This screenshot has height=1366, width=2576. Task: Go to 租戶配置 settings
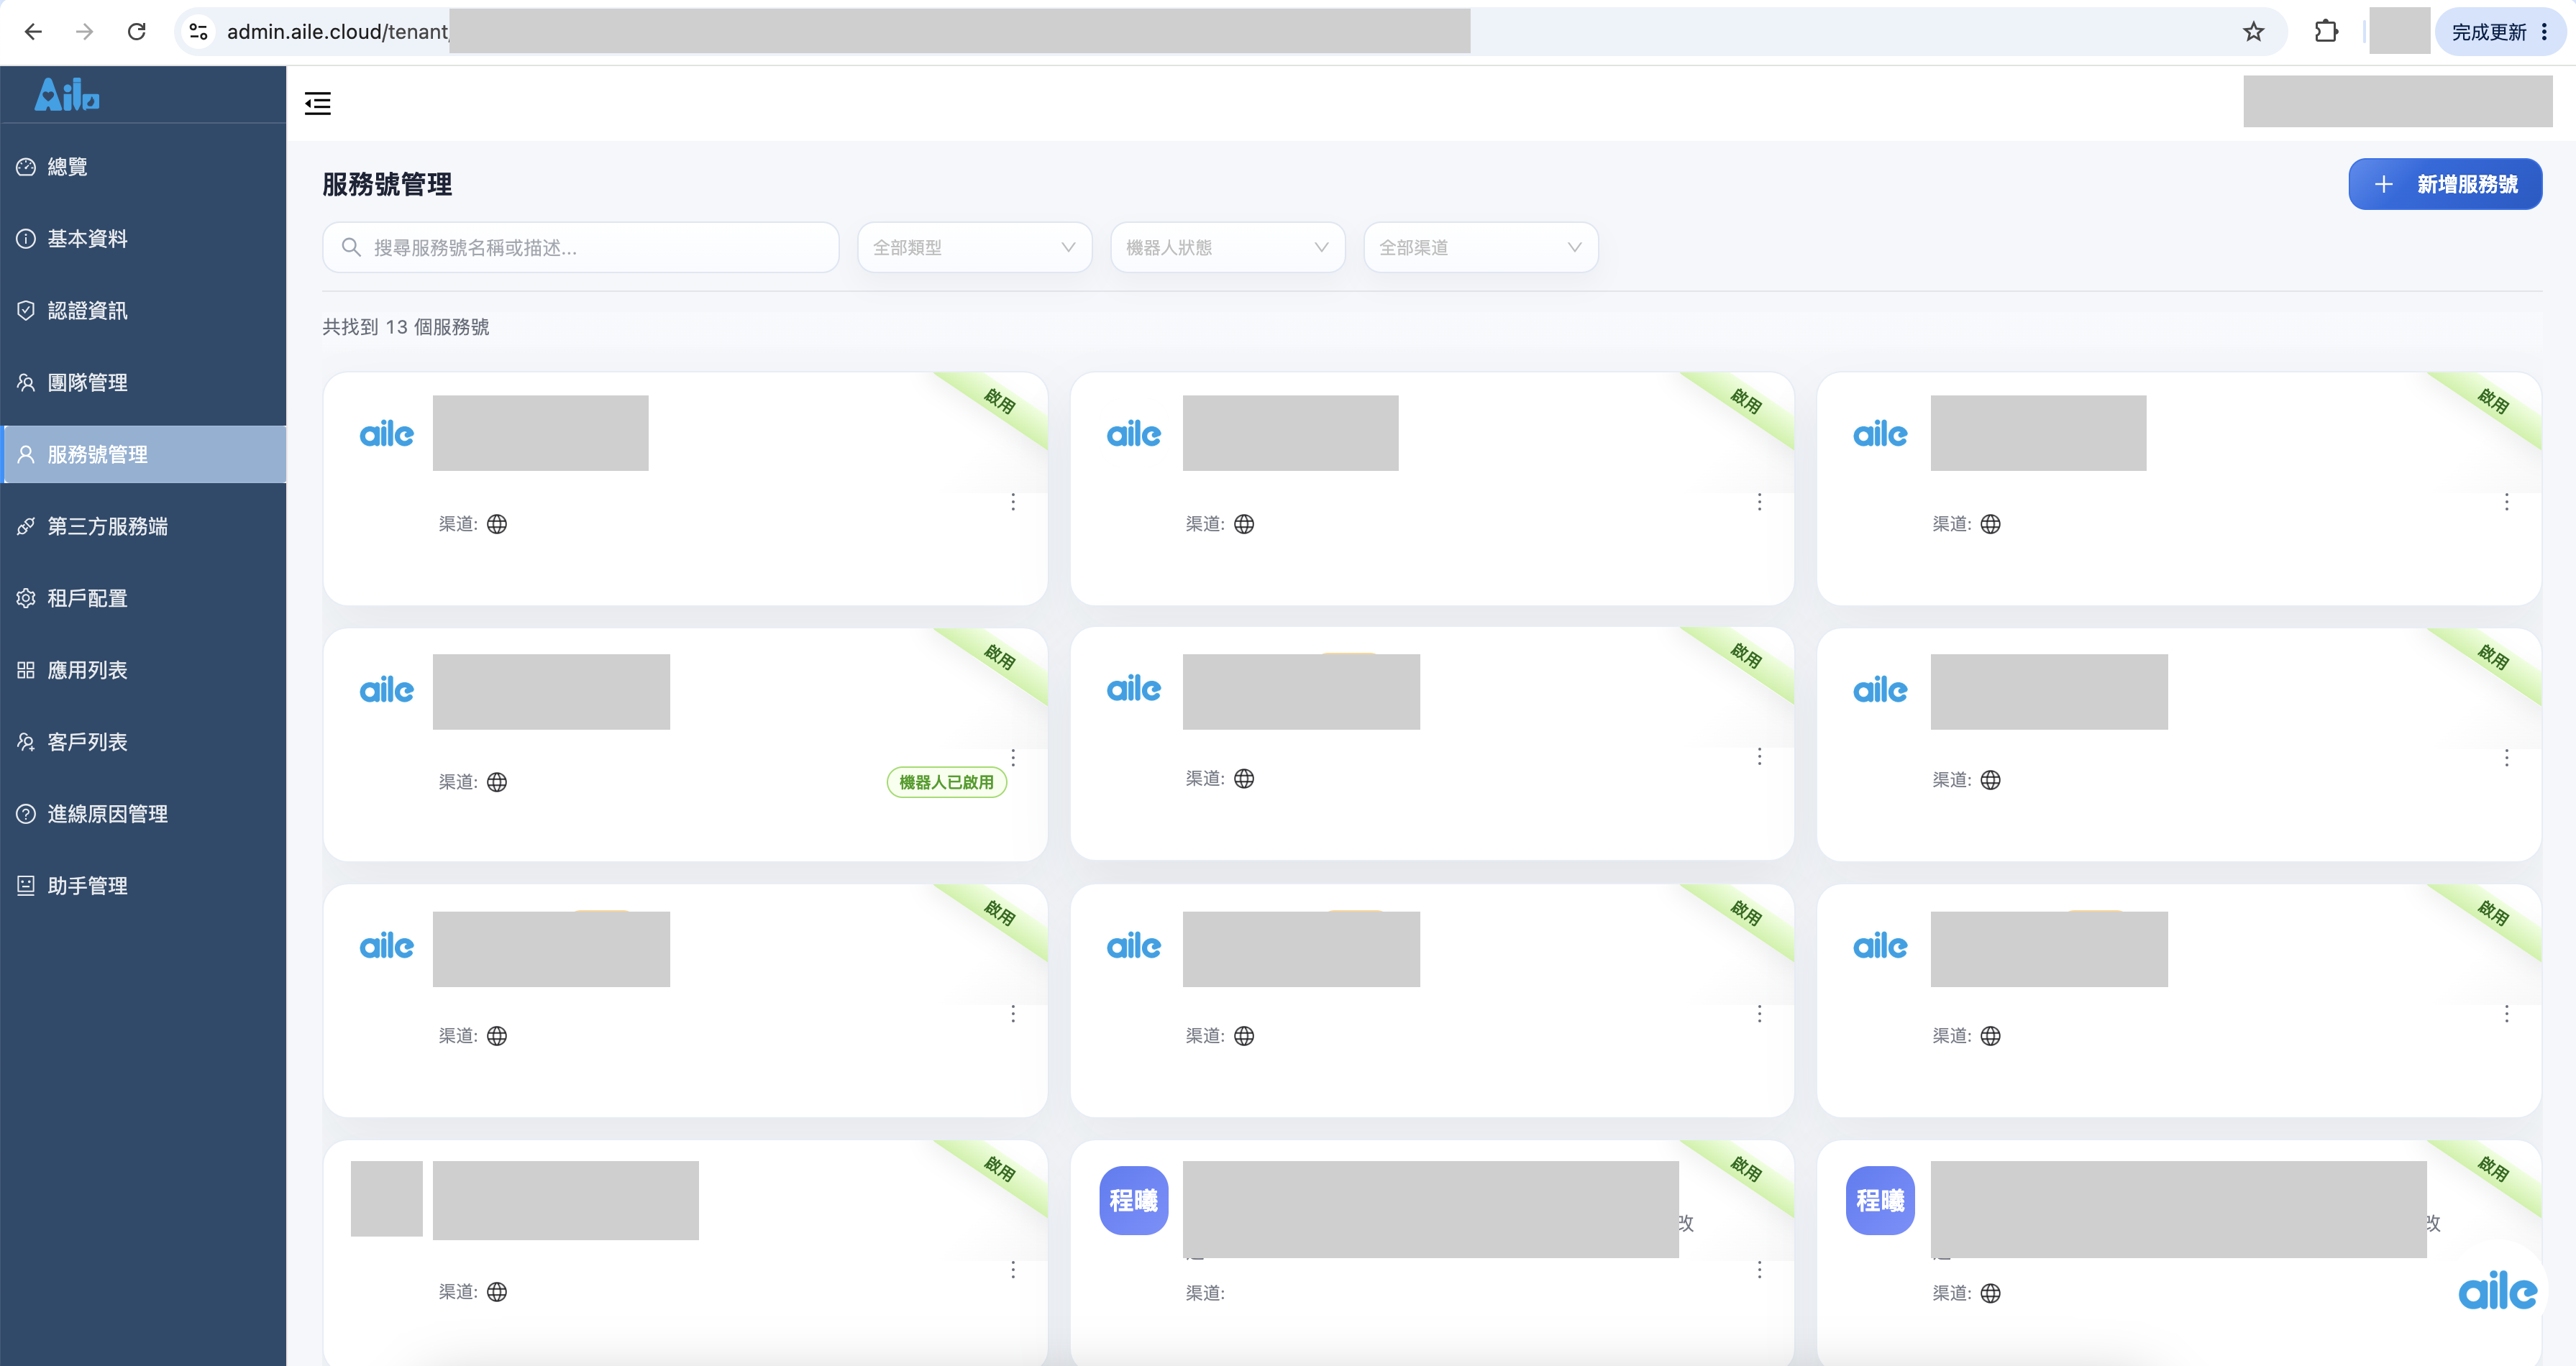(x=144, y=599)
